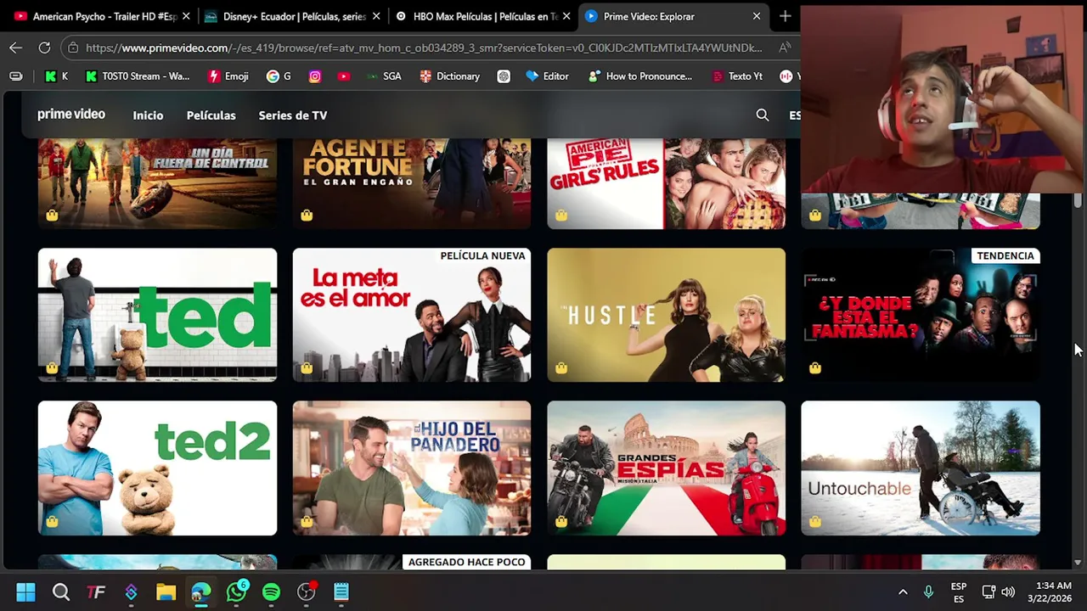Open the K bookmark
Image resolution: width=1087 pixels, height=611 pixels.
[x=56, y=76]
